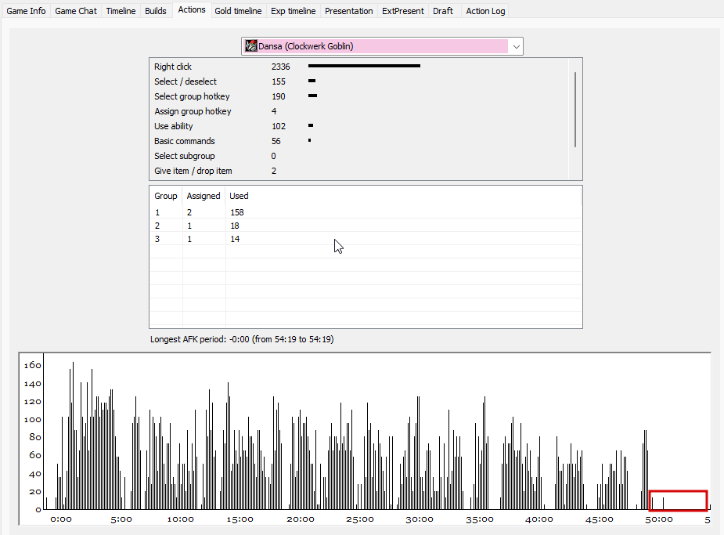Select the ExtPresent tab
The height and width of the screenshot is (535, 724).
point(402,11)
